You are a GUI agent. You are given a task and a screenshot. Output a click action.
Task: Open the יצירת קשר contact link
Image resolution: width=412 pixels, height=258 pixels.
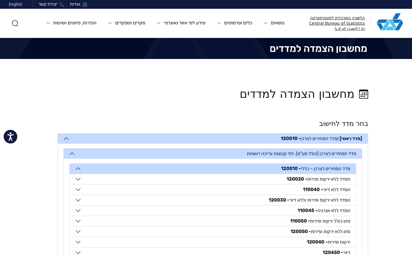pos(48,4)
